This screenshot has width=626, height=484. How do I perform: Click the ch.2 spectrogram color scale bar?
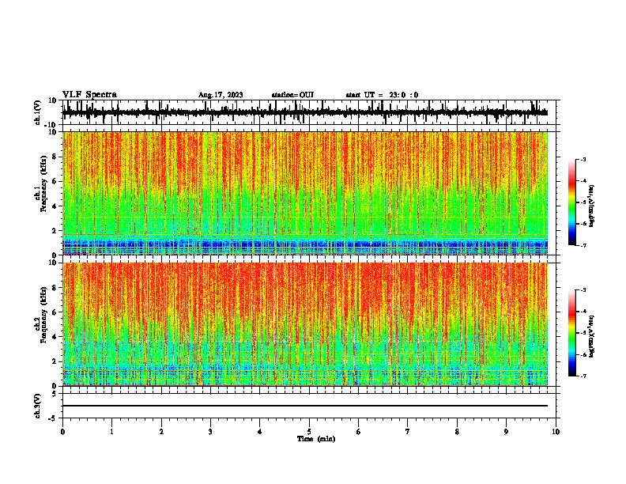[572, 333]
